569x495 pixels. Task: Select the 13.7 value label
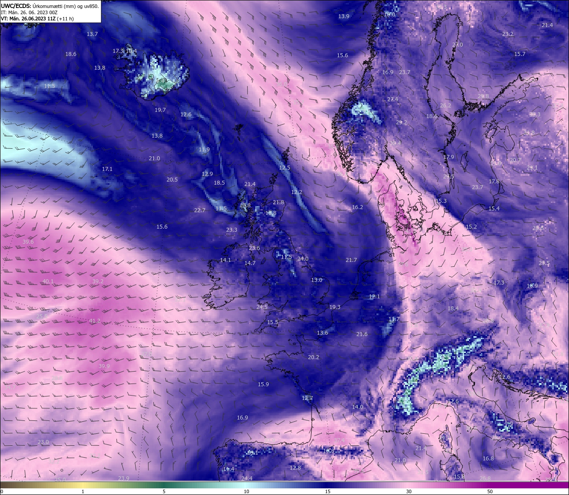[92, 34]
